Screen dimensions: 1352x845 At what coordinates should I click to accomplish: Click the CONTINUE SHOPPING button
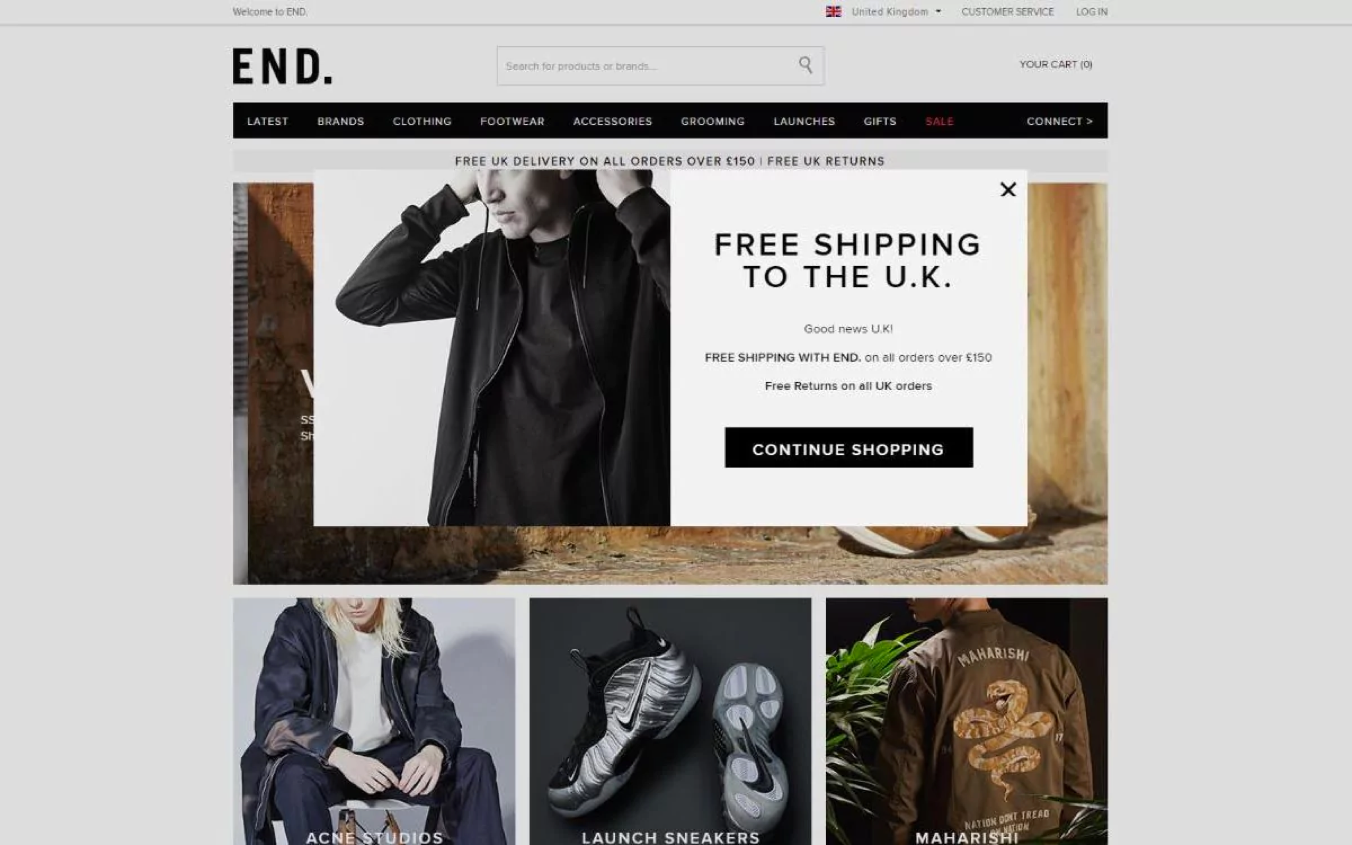point(848,449)
